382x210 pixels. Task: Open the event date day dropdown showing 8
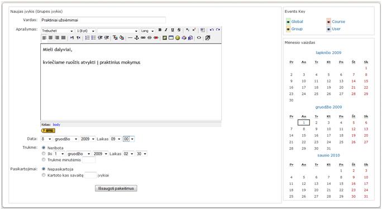(46, 139)
